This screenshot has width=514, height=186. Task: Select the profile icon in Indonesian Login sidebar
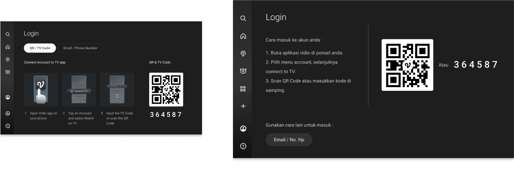[243, 129]
